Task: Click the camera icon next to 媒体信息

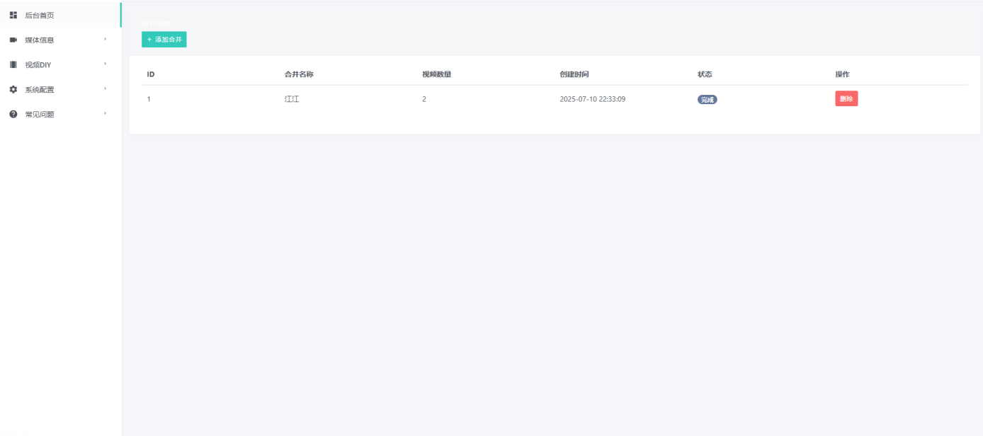Action: click(x=13, y=40)
